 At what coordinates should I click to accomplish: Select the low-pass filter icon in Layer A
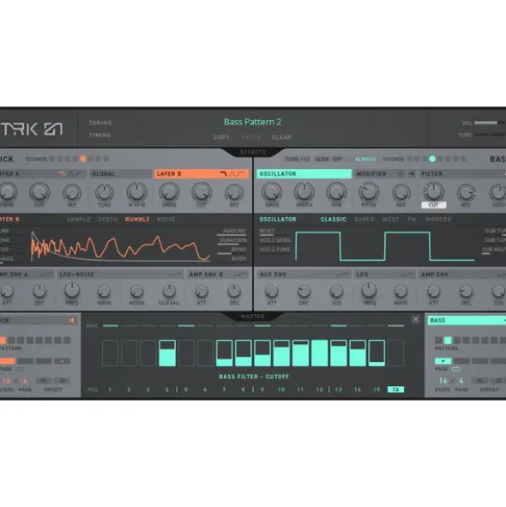[x=62, y=174]
